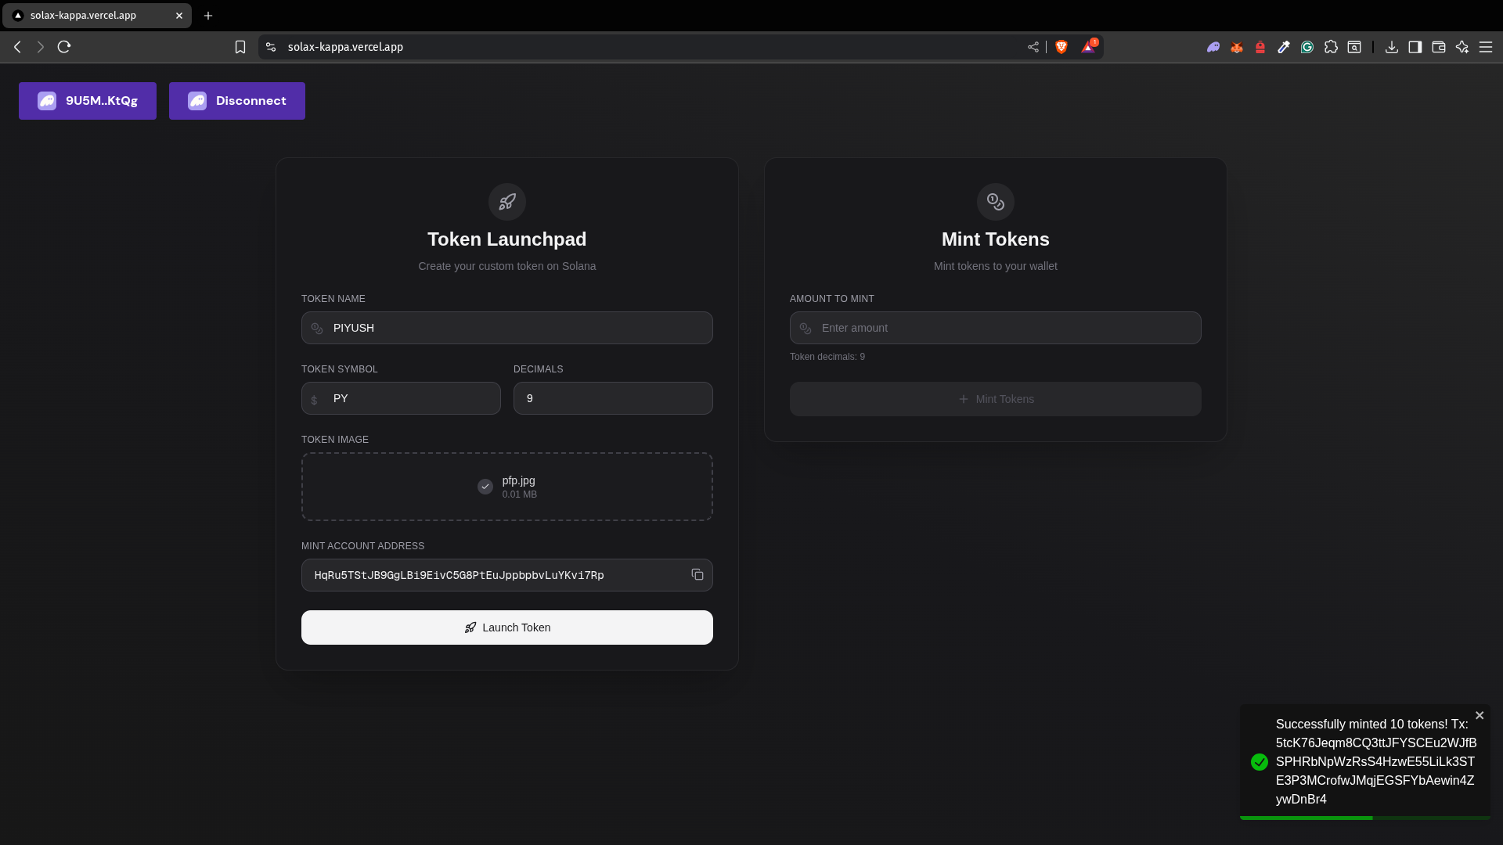The height and width of the screenshot is (845, 1503).
Task: Open the extensions puzzle icon
Action: [x=1331, y=47]
